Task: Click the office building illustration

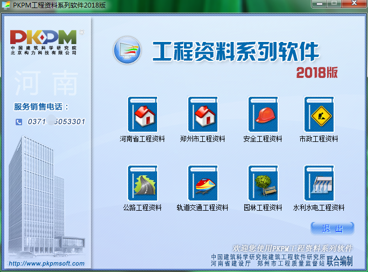Action: (46, 196)
